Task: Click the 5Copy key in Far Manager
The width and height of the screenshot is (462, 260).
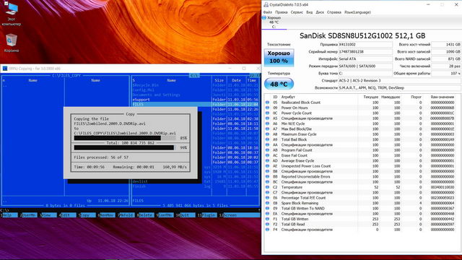Action: 87,215
